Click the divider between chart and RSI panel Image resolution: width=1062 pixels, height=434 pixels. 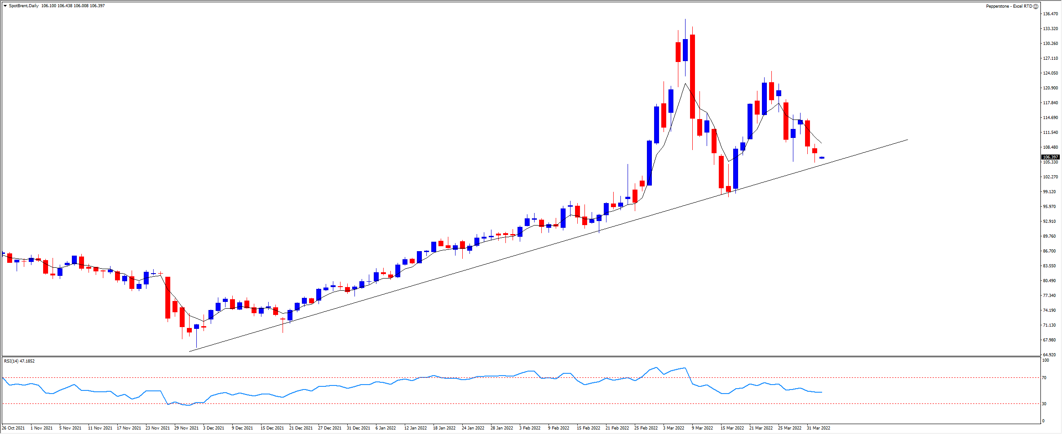coord(521,357)
